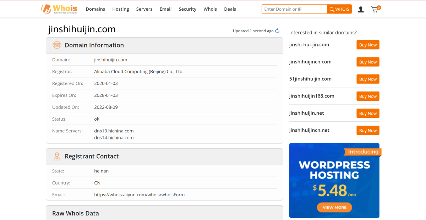Click the magnifier icon inside the WHOIS button
The height and width of the screenshot is (220, 426).
pos(332,9)
